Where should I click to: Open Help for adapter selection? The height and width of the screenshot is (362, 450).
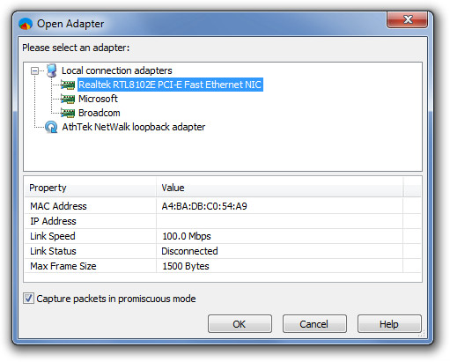pos(389,324)
